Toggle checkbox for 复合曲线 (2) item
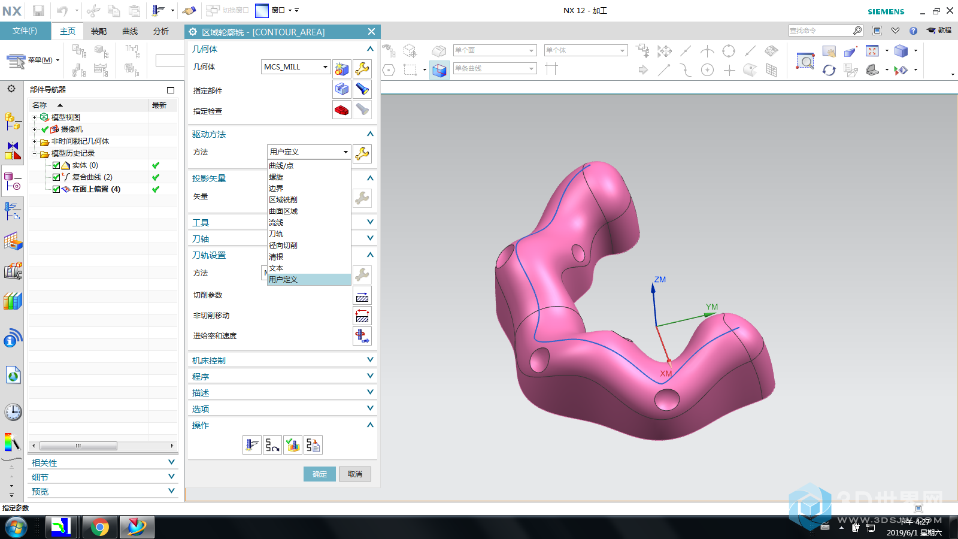 coord(56,177)
